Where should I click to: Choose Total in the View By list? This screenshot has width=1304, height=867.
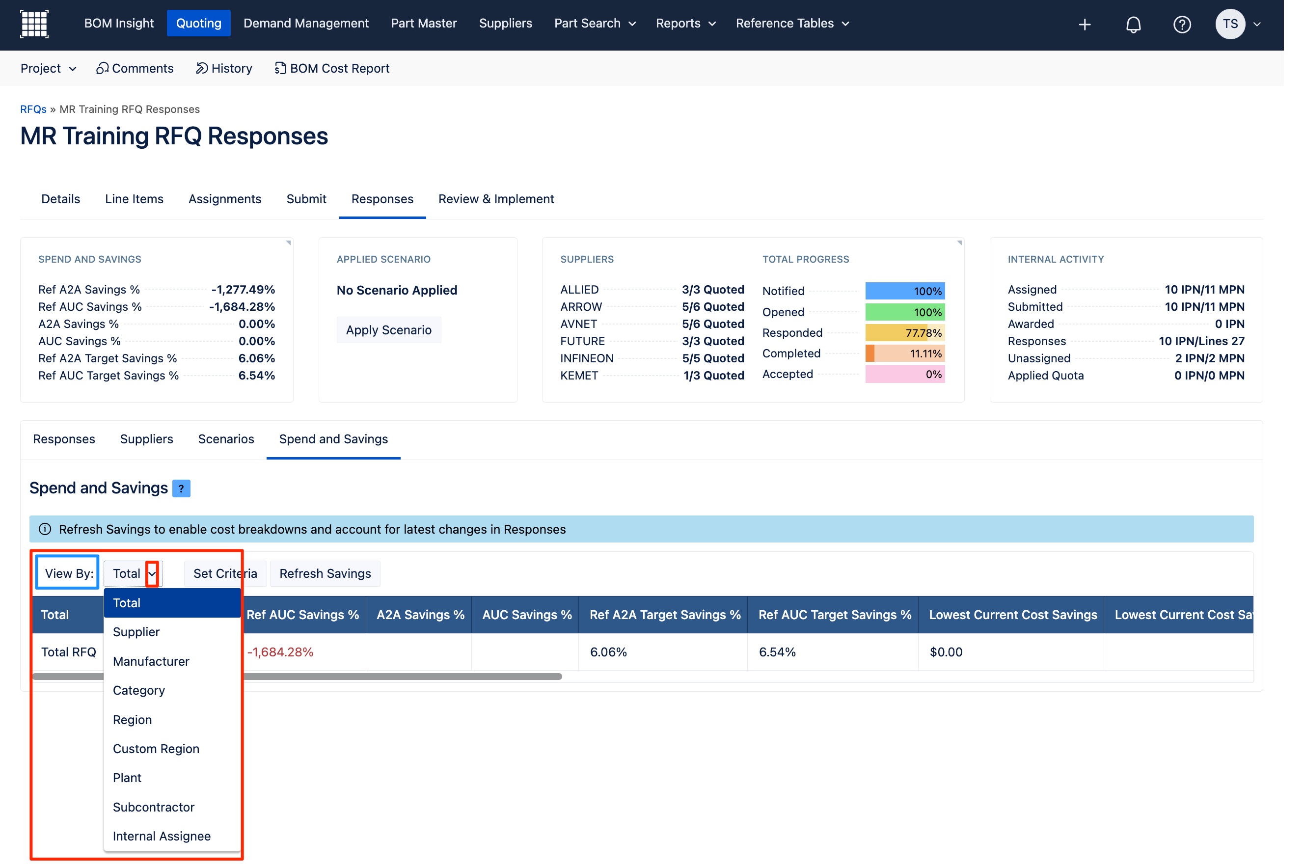pos(172,603)
